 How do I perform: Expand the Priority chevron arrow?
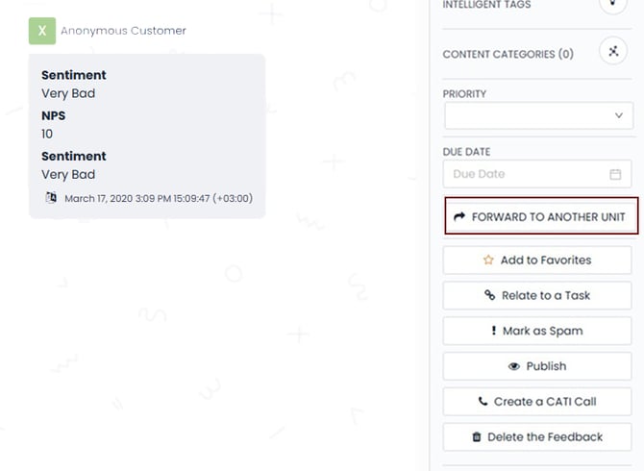[x=619, y=115]
